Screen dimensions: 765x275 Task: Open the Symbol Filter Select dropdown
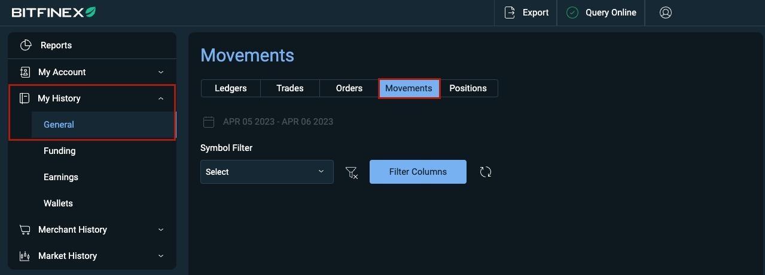(267, 172)
